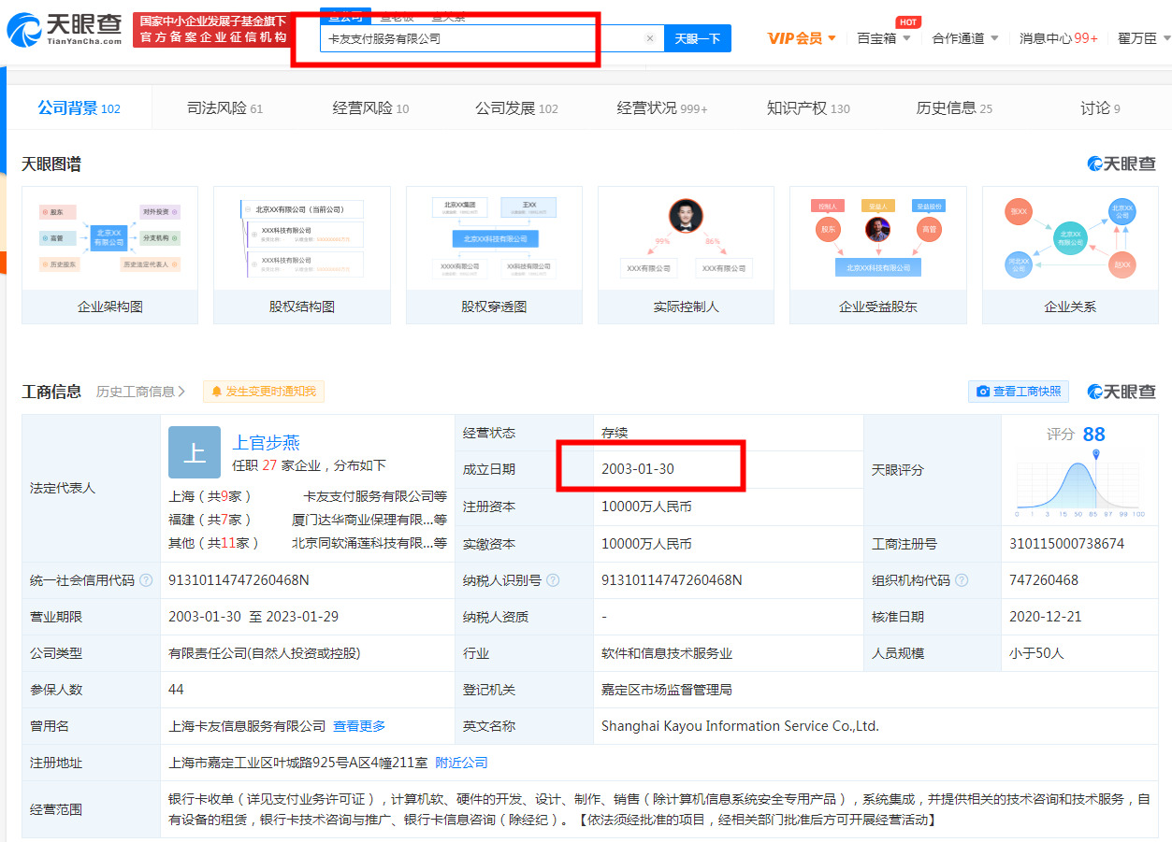This screenshot has height=842, width=1172.
Task: Open 消息中心 notifications
Action: [x=1059, y=38]
